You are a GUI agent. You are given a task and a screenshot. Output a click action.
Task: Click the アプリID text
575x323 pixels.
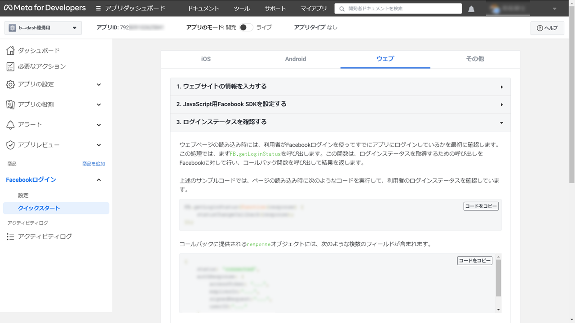pos(130,27)
